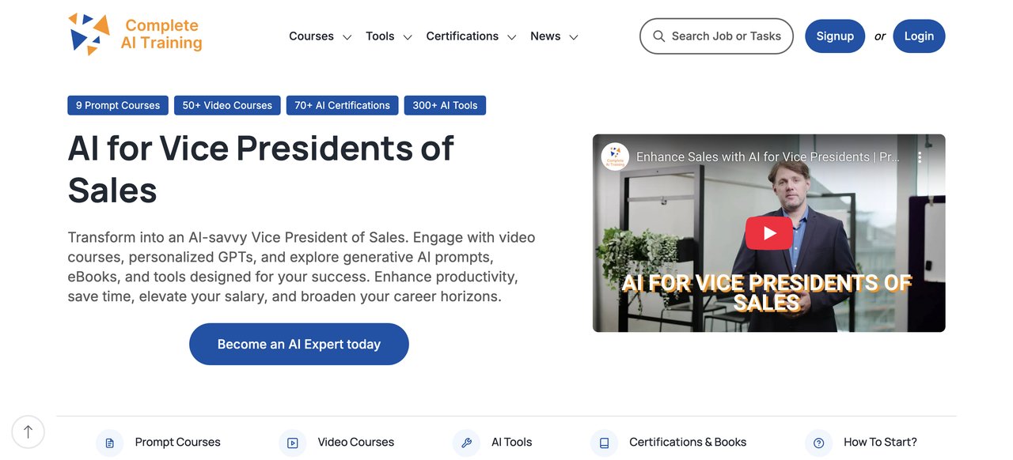Click the Prompt Courses document icon
1013x460 pixels.
pyautogui.click(x=109, y=443)
